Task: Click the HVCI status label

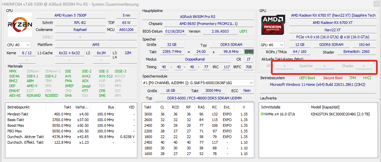Action: [x=367, y=78]
